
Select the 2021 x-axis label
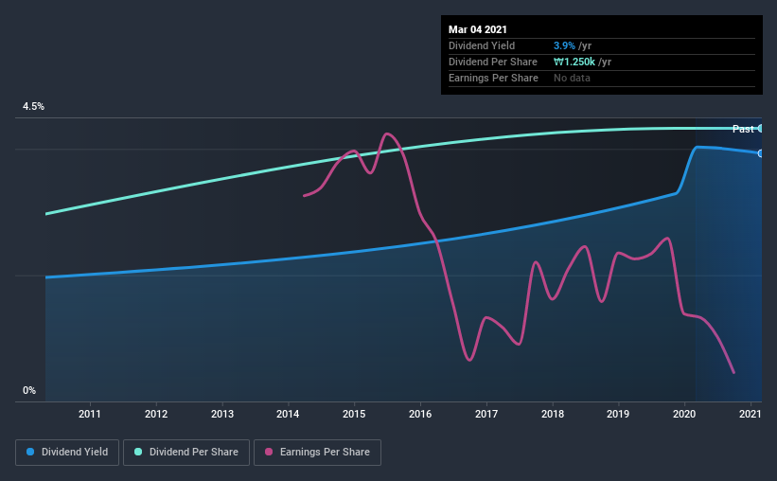751,414
